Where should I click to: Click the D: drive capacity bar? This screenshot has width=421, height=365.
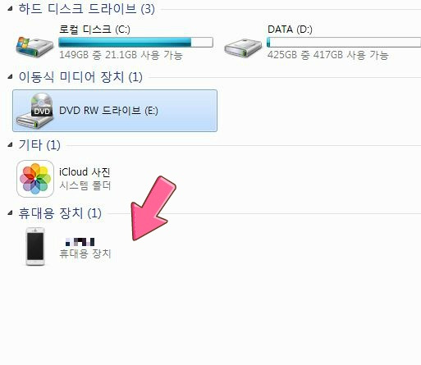(x=344, y=42)
